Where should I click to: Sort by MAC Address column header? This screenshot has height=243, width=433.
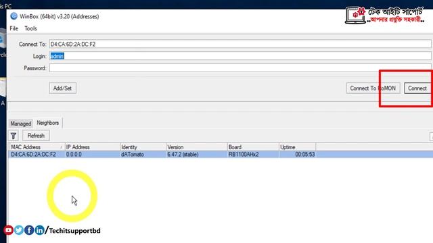[x=37, y=147]
